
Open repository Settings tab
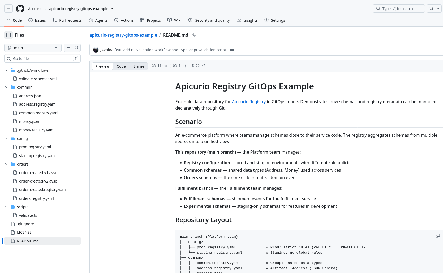pyautogui.click(x=275, y=20)
